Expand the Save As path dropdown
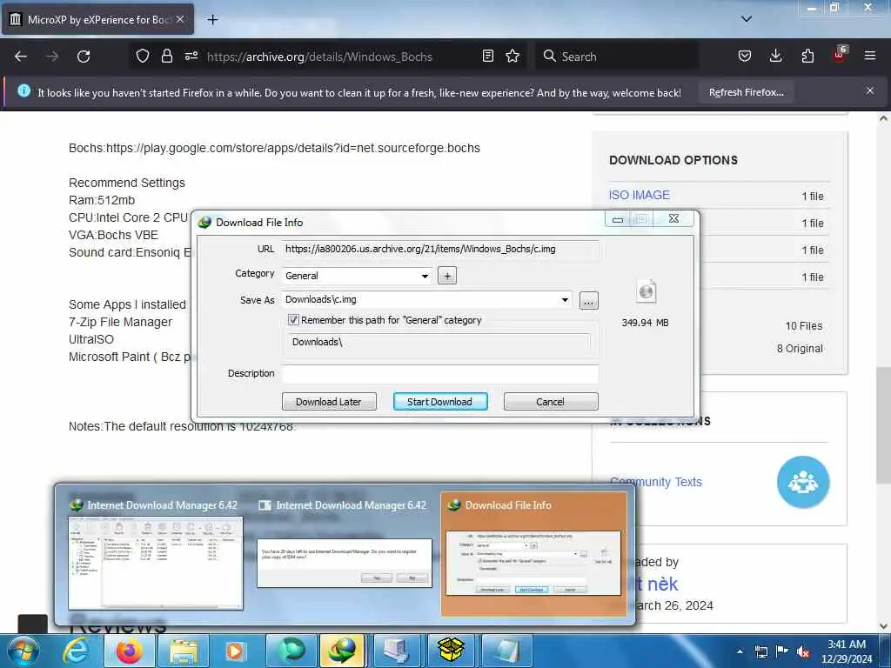The image size is (891, 668). [565, 300]
